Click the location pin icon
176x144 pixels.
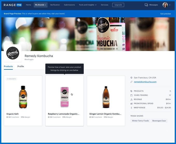pos(131,78)
